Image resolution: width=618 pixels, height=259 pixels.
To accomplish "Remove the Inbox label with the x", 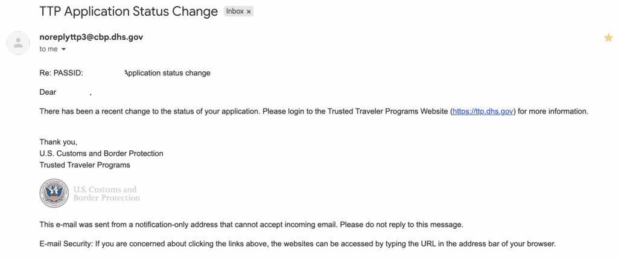I will coord(249,11).
